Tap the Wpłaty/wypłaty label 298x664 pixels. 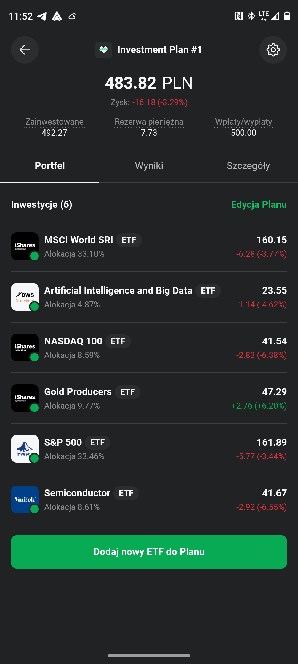point(244,122)
